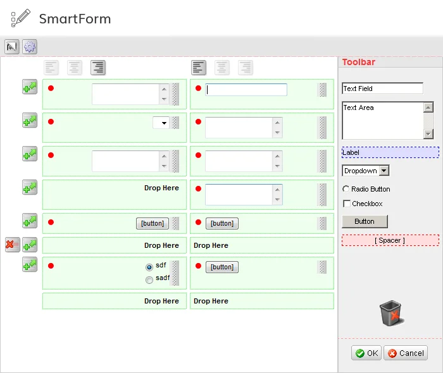The height and width of the screenshot is (373, 443).
Task: Tick the Checkbox item in the Toolbar panel
Action: click(x=346, y=204)
